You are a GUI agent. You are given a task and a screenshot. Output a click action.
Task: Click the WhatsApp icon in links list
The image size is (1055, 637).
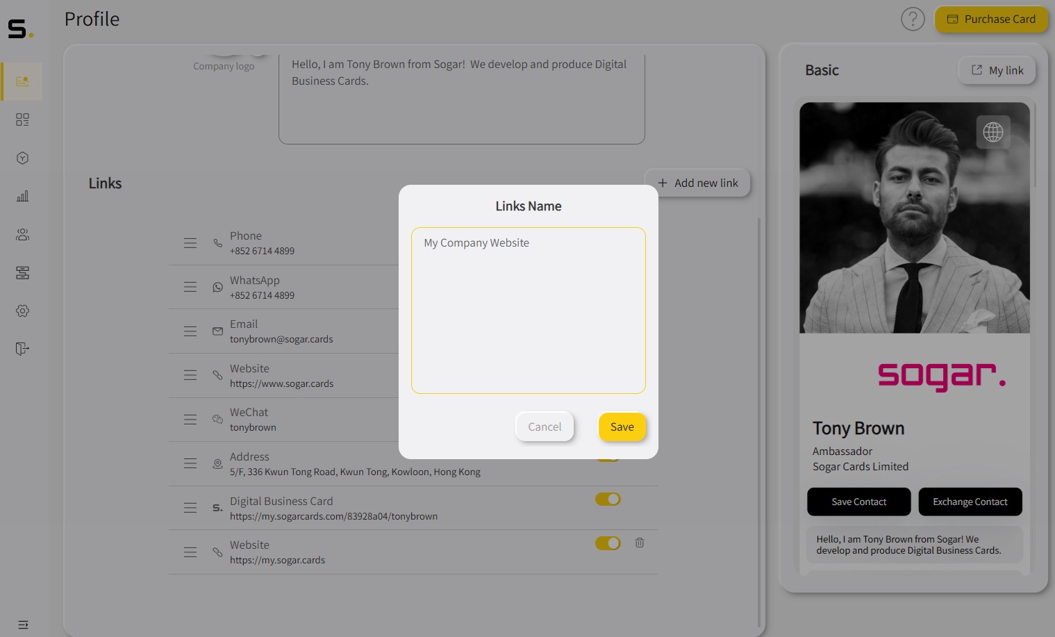pos(217,287)
